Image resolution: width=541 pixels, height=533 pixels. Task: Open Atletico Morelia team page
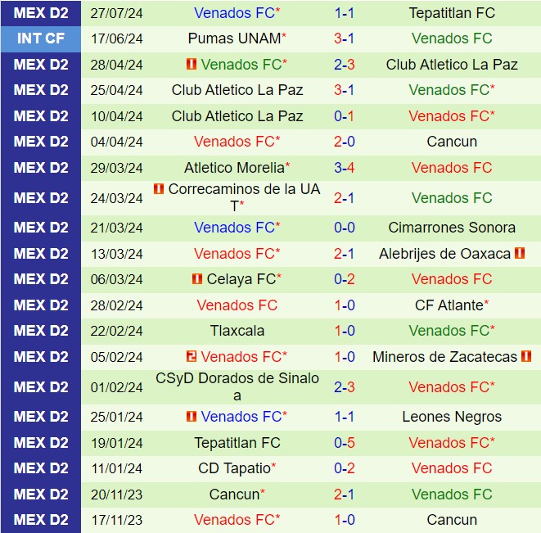tap(234, 168)
